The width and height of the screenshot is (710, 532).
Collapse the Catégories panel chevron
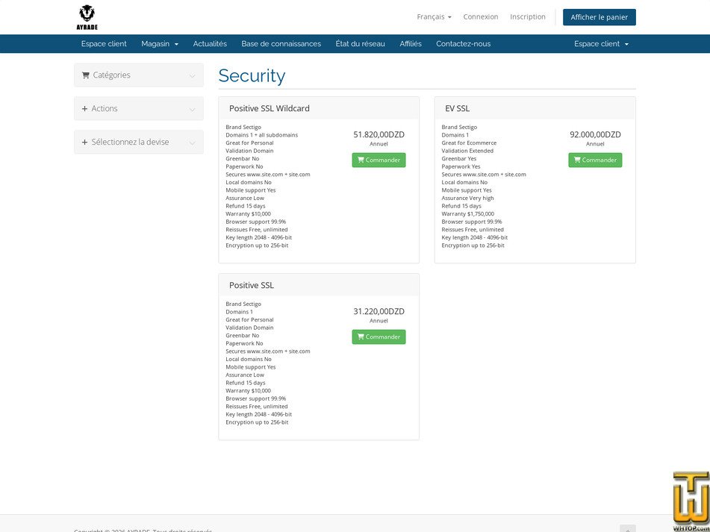[x=193, y=75]
